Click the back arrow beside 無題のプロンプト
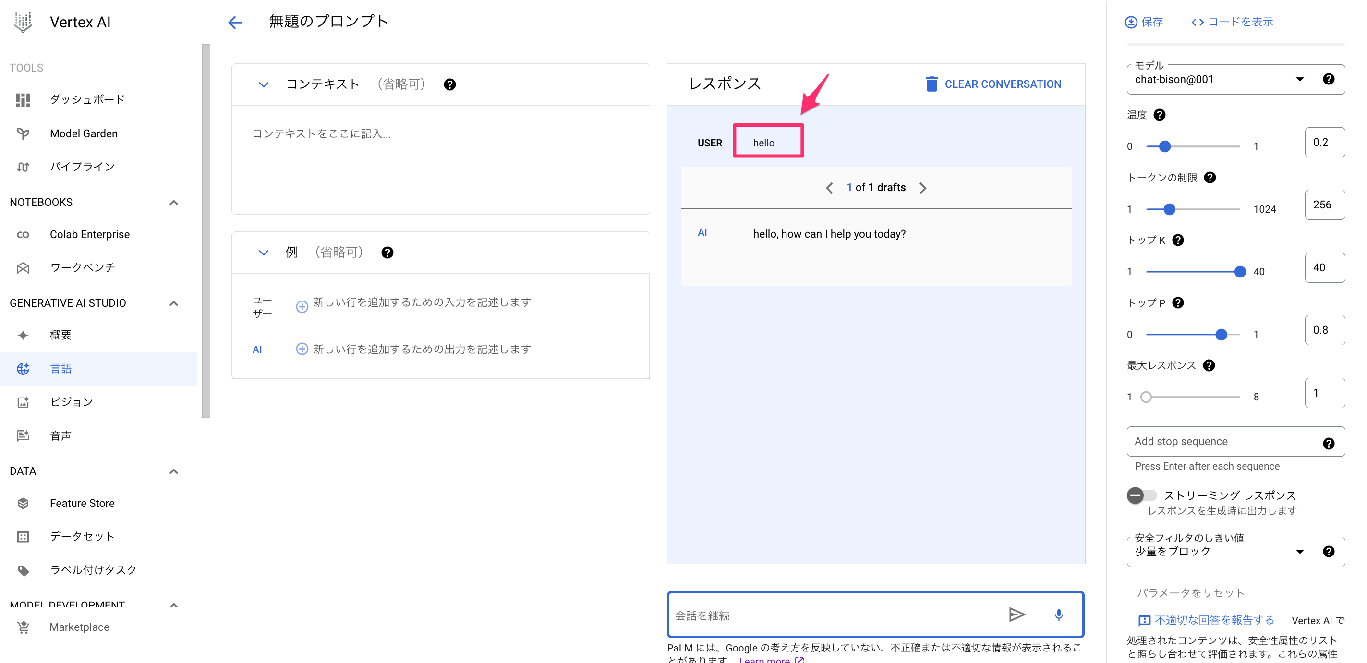This screenshot has height=663, width=1367. (234, 22)
